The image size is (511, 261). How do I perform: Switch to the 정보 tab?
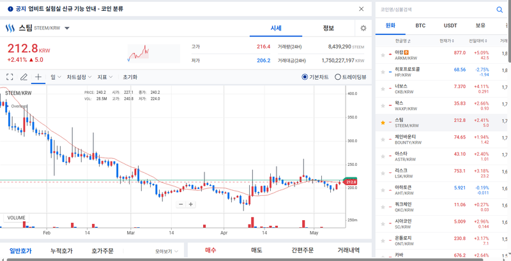tap(328, 28)
